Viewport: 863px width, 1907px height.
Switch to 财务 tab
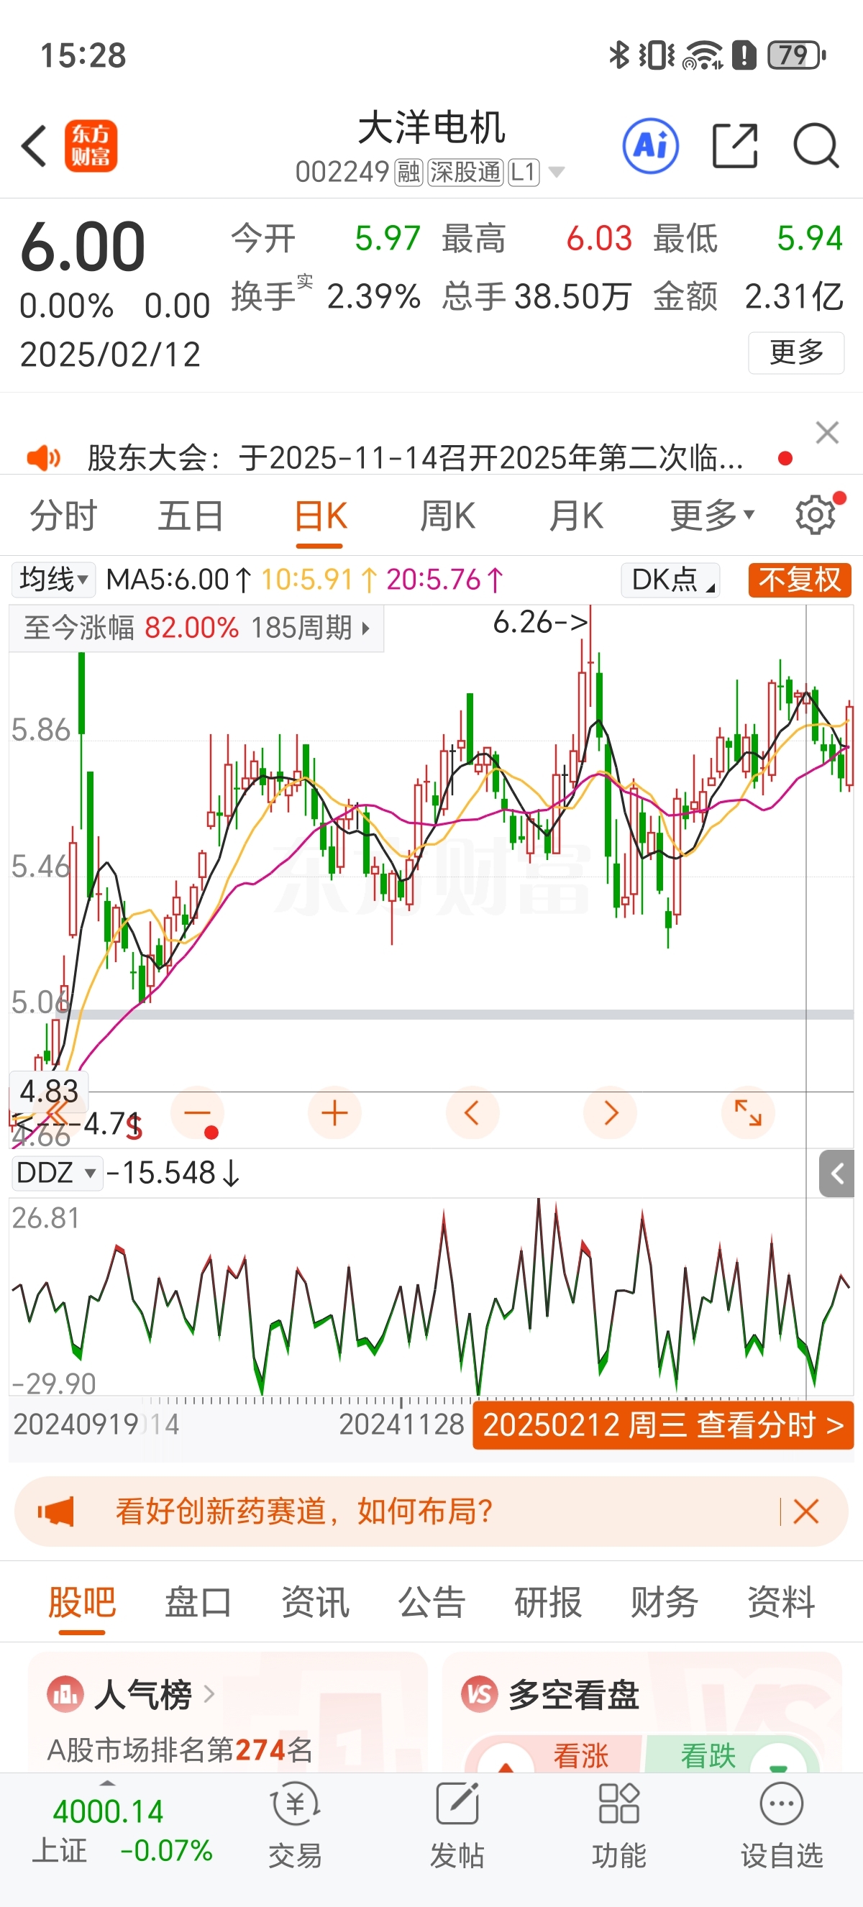pos(665,1603)
